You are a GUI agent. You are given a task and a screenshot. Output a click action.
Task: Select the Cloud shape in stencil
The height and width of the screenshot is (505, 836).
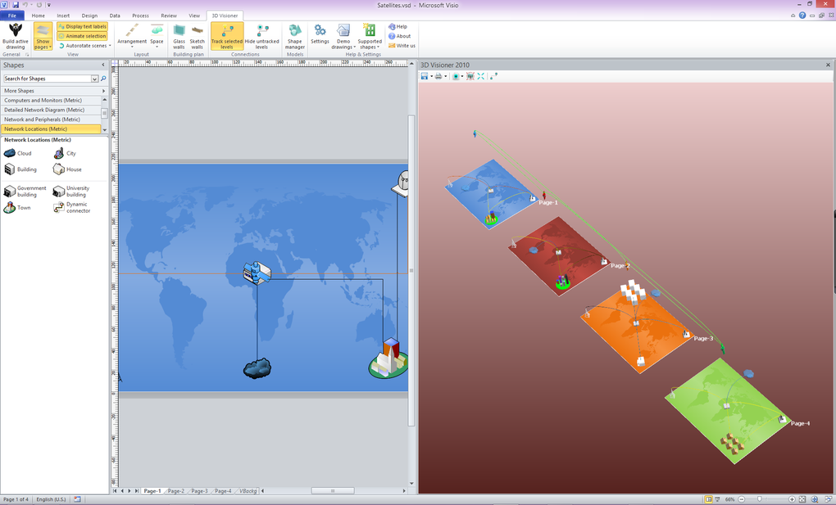click(x=17, y=153)
